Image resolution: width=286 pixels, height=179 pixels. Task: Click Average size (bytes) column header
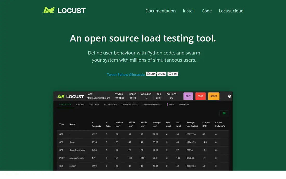point(192,124)
